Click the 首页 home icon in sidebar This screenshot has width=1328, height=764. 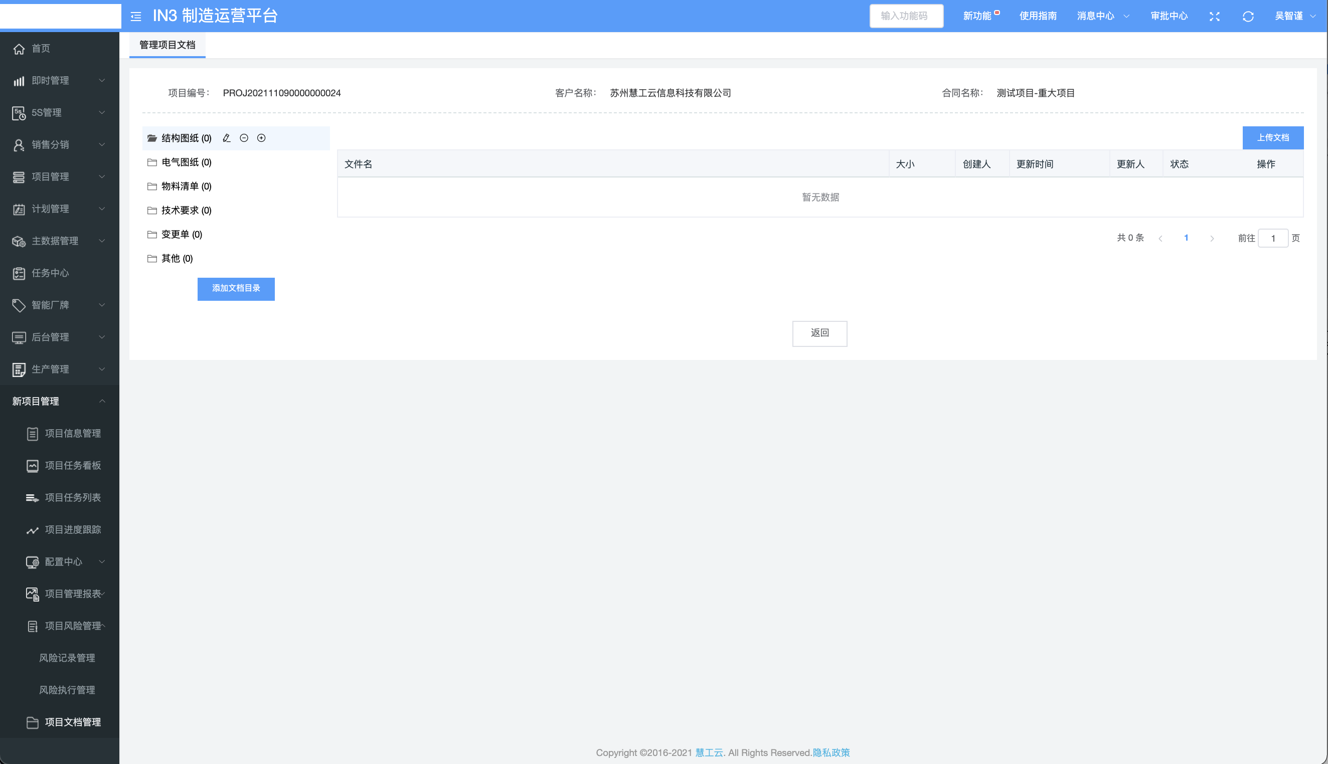click(x=19, y=49)
